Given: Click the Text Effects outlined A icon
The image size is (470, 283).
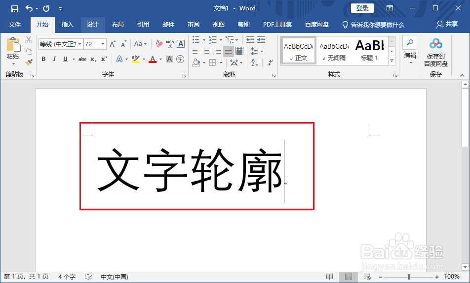Looking at the screenshot, I should pyautogui.click(x=119, y=59).
